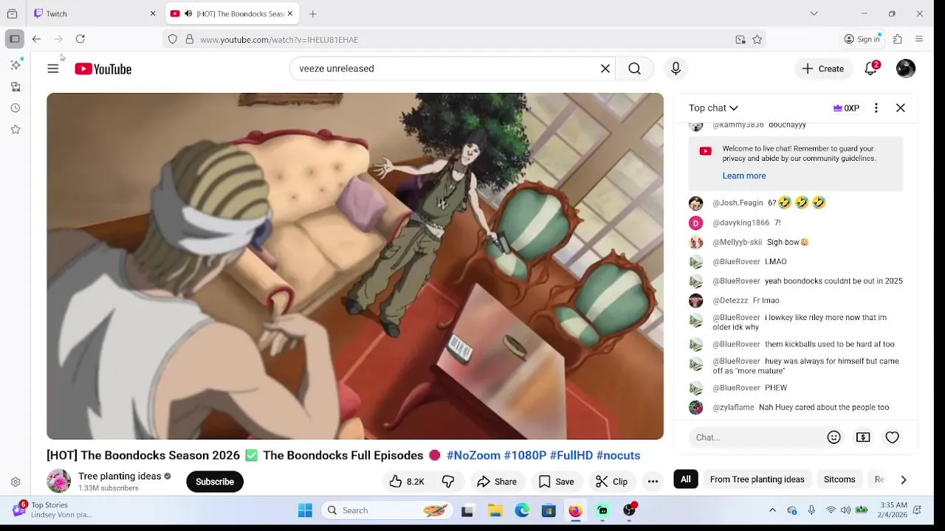Submit search with magnifying glass button

634,69
